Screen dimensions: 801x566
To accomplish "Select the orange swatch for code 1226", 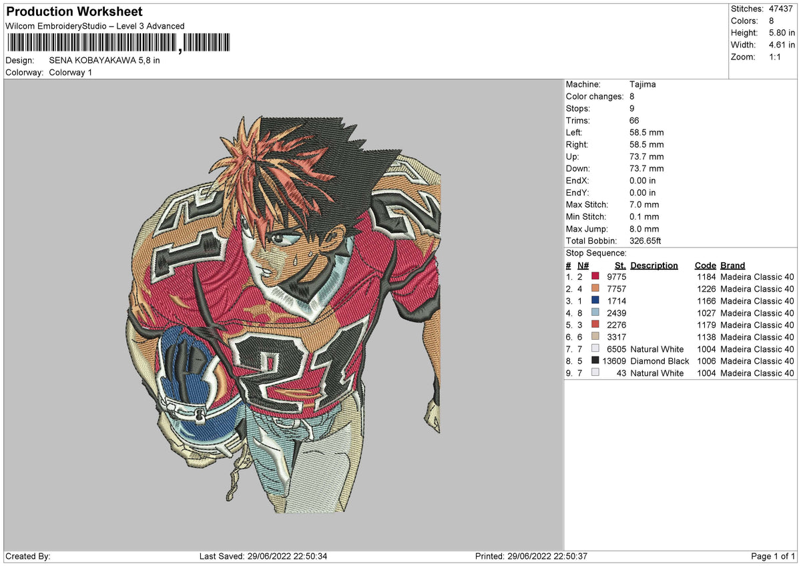I will pyautogui.click(x=595, y=289).
